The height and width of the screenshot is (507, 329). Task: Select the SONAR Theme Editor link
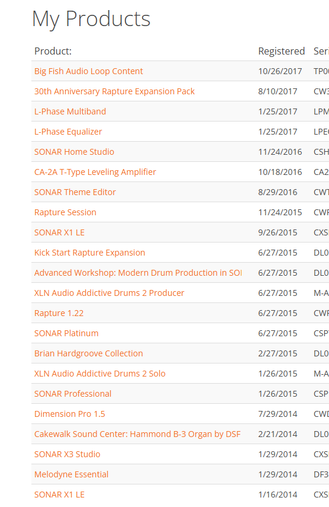click(x=75, y=192)
